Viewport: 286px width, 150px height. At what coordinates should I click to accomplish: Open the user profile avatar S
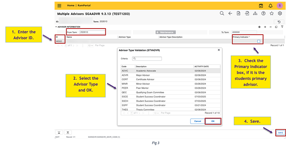coord(279,6)
